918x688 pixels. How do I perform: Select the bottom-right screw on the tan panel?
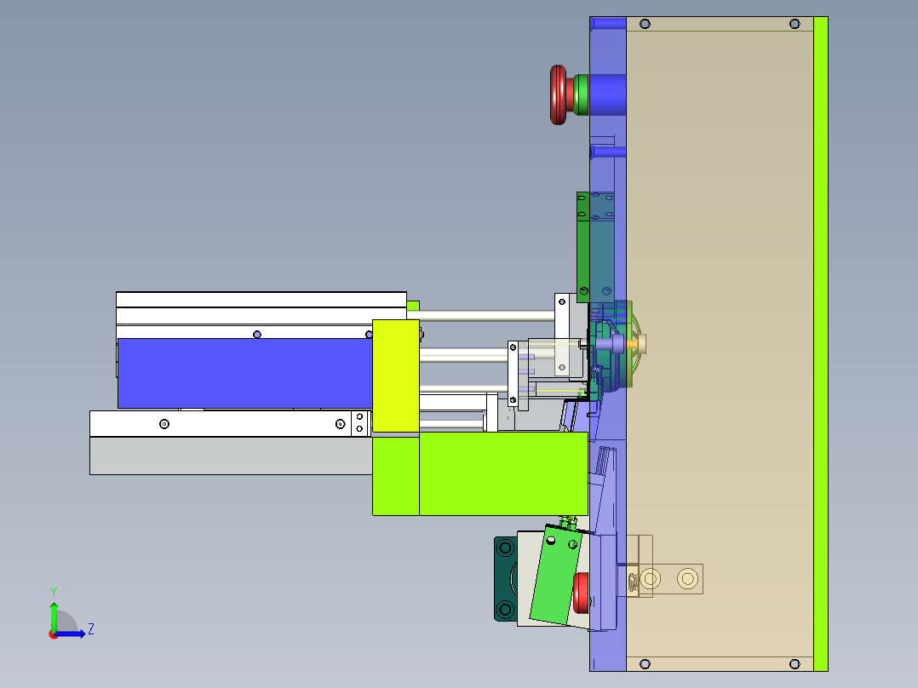click(795, 664)
